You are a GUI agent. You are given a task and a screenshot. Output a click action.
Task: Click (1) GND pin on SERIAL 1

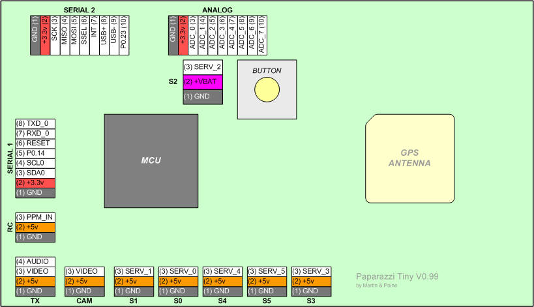(35, 193)
